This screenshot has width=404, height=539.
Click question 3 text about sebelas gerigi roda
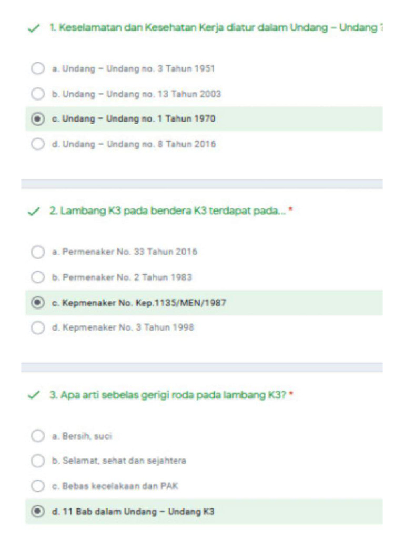[x=168, y=395]
